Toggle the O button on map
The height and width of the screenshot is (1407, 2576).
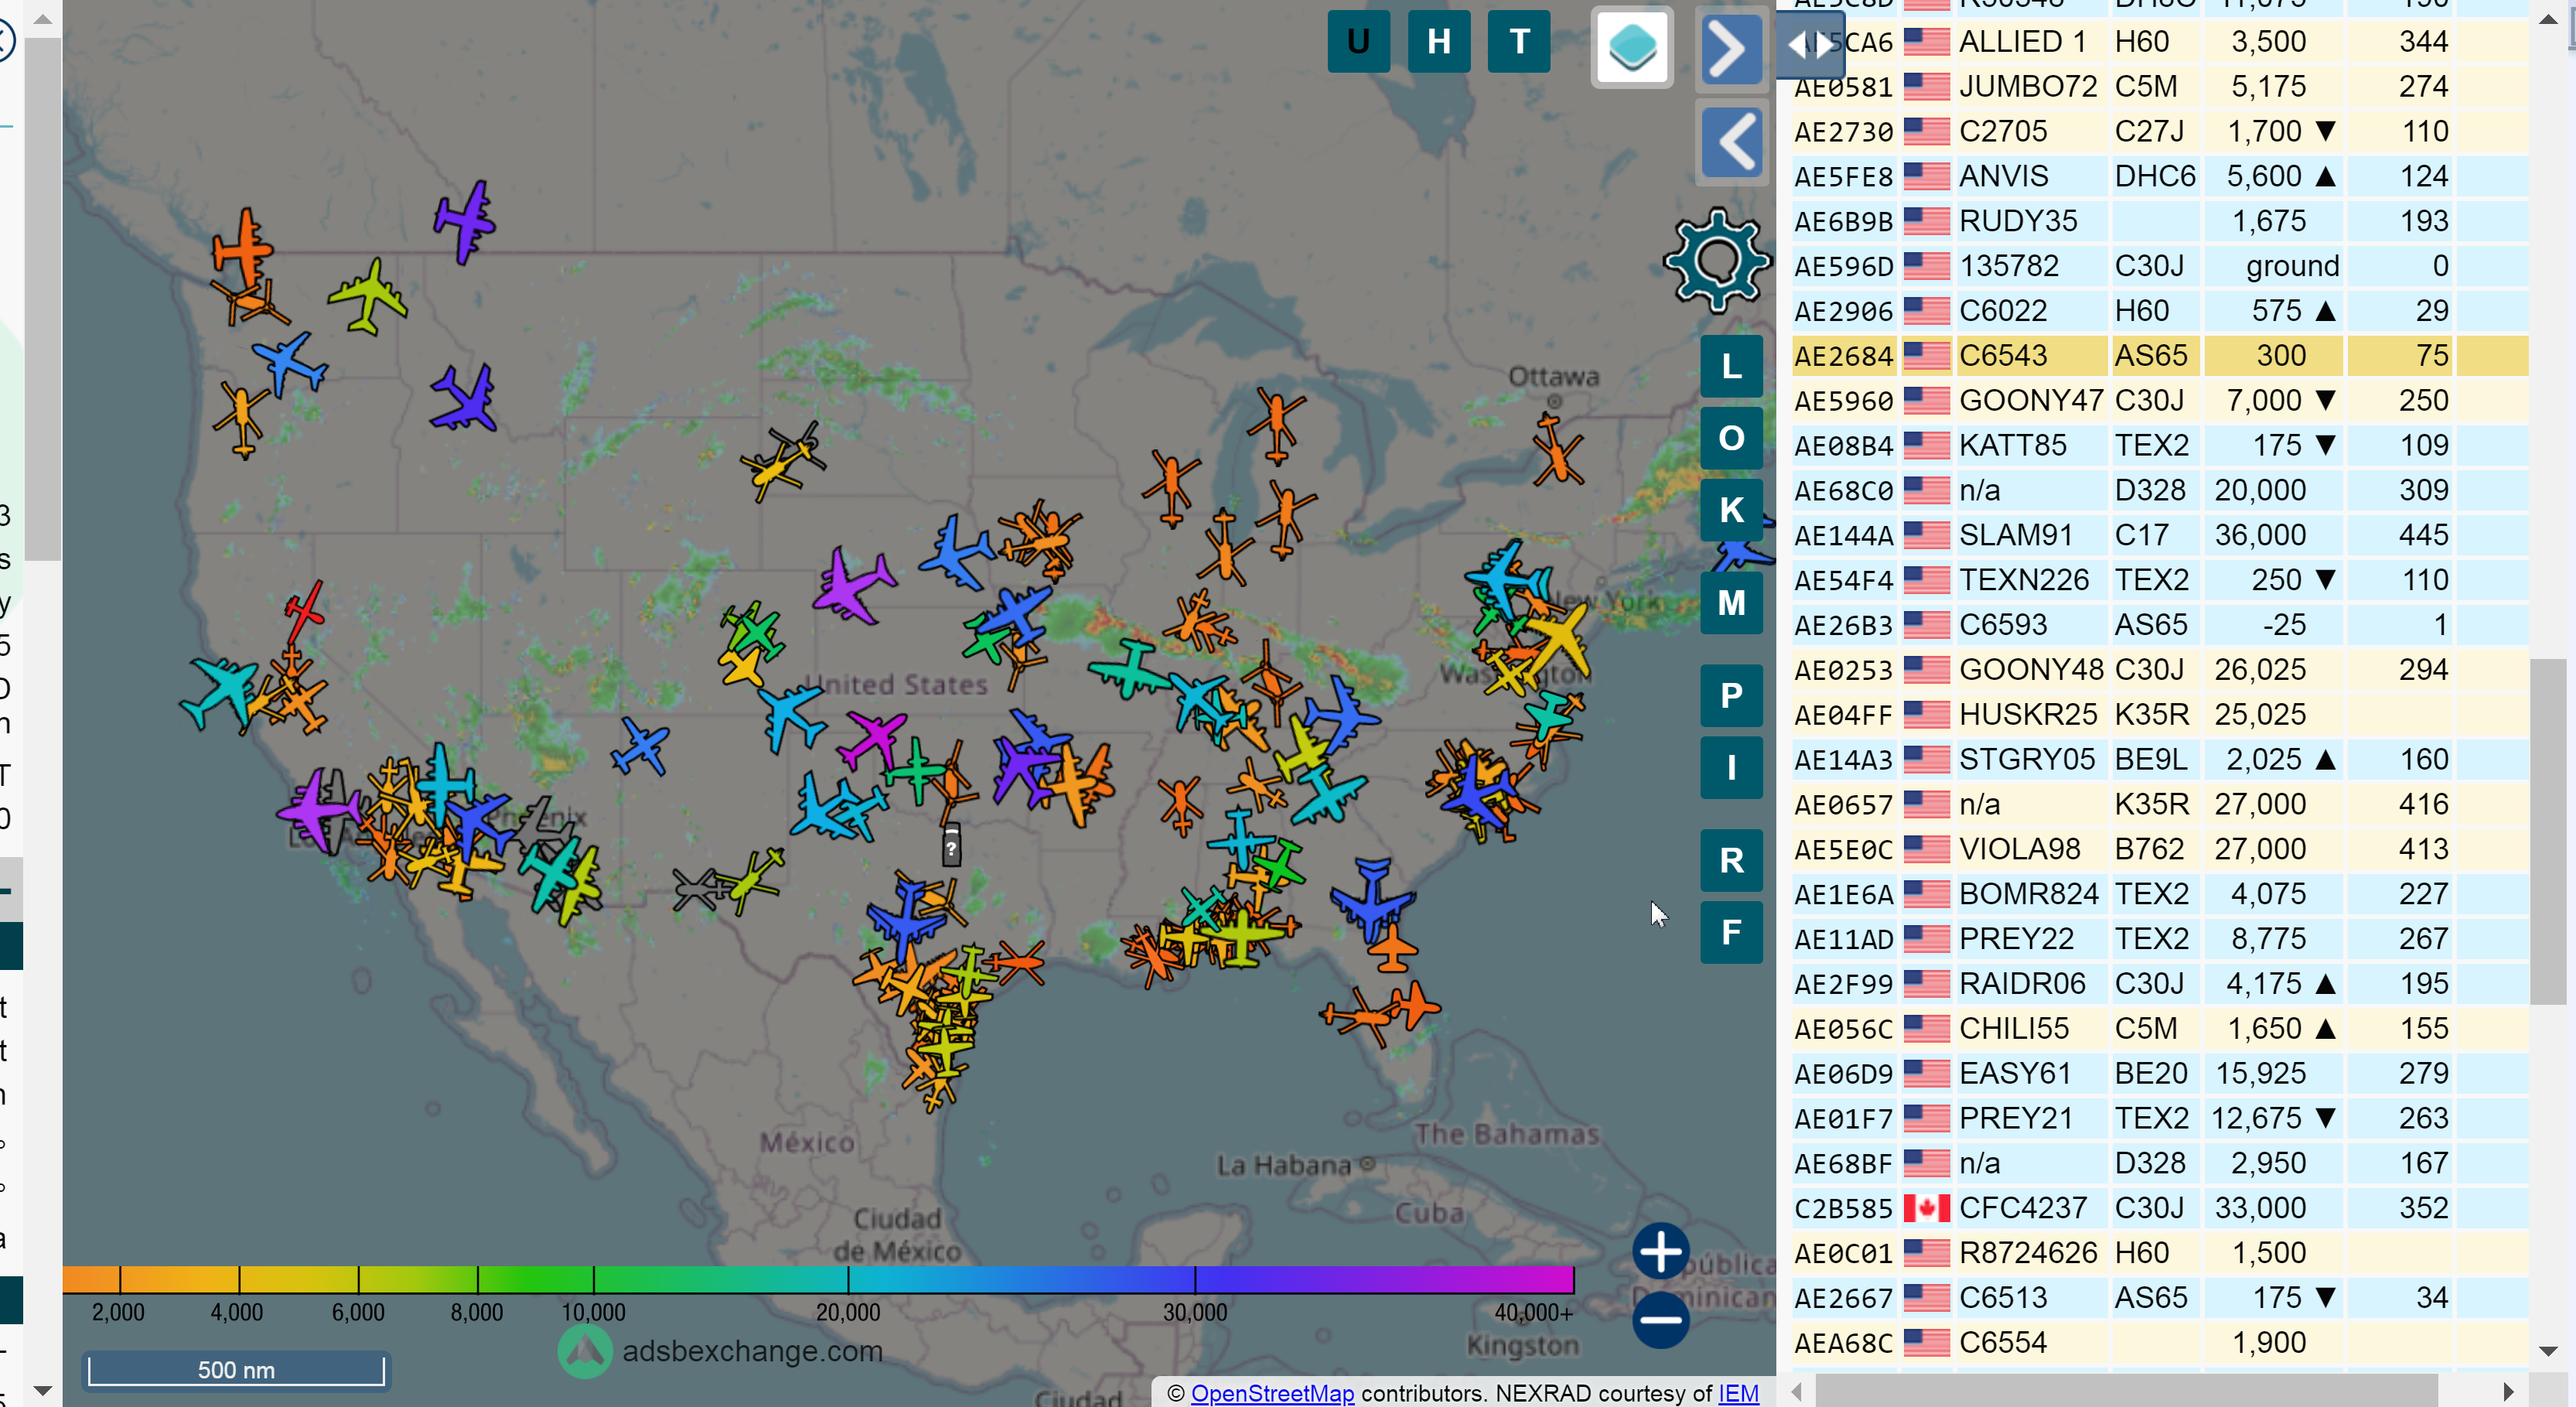click(1731, 438)
